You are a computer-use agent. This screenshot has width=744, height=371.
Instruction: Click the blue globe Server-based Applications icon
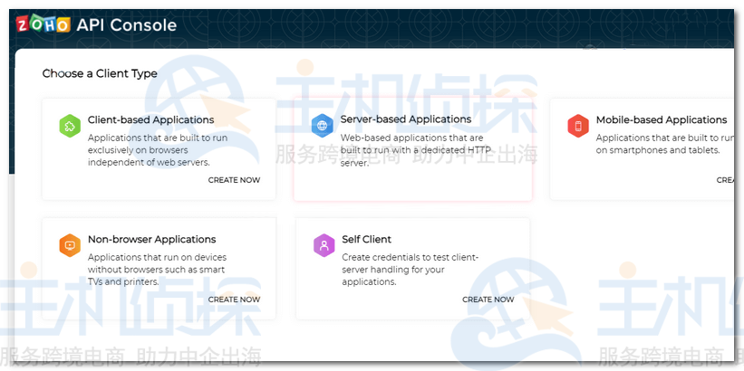coord(322,125)
